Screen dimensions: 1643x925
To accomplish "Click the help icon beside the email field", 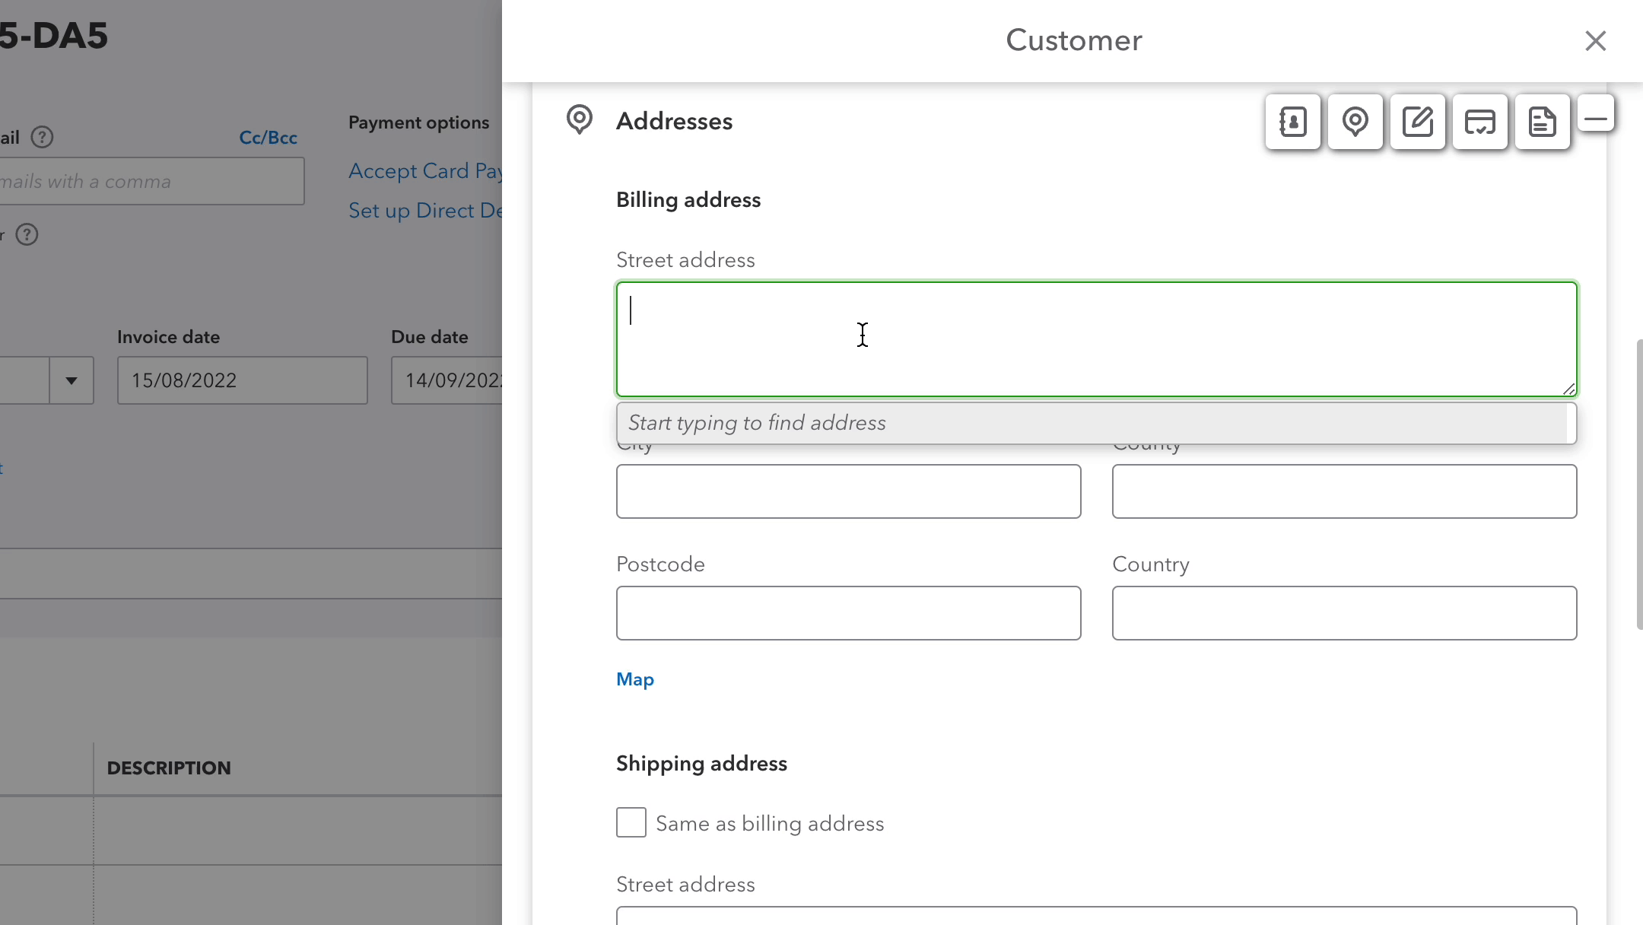I will coord(43,137).
